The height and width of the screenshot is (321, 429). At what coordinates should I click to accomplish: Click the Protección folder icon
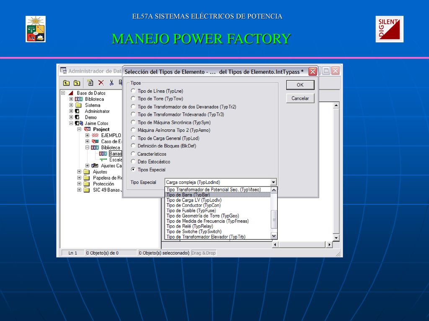(x=86, y=184)
